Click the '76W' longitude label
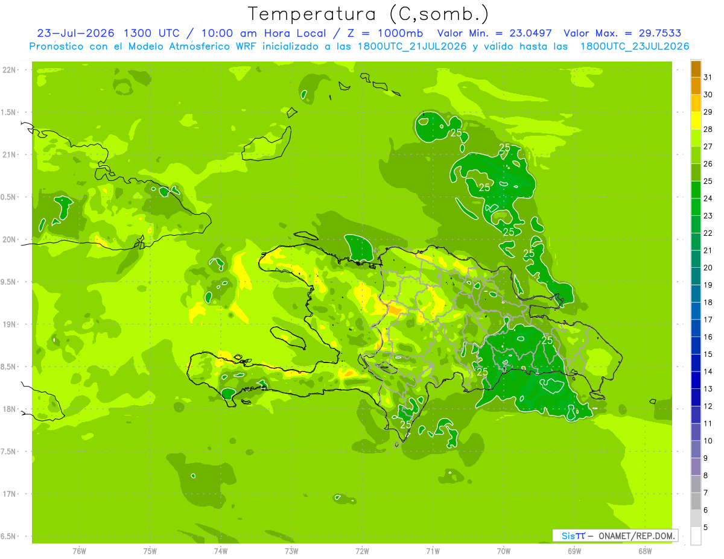Image resolution: width=724 pixels, height=559 pixels. pos(79,551)
